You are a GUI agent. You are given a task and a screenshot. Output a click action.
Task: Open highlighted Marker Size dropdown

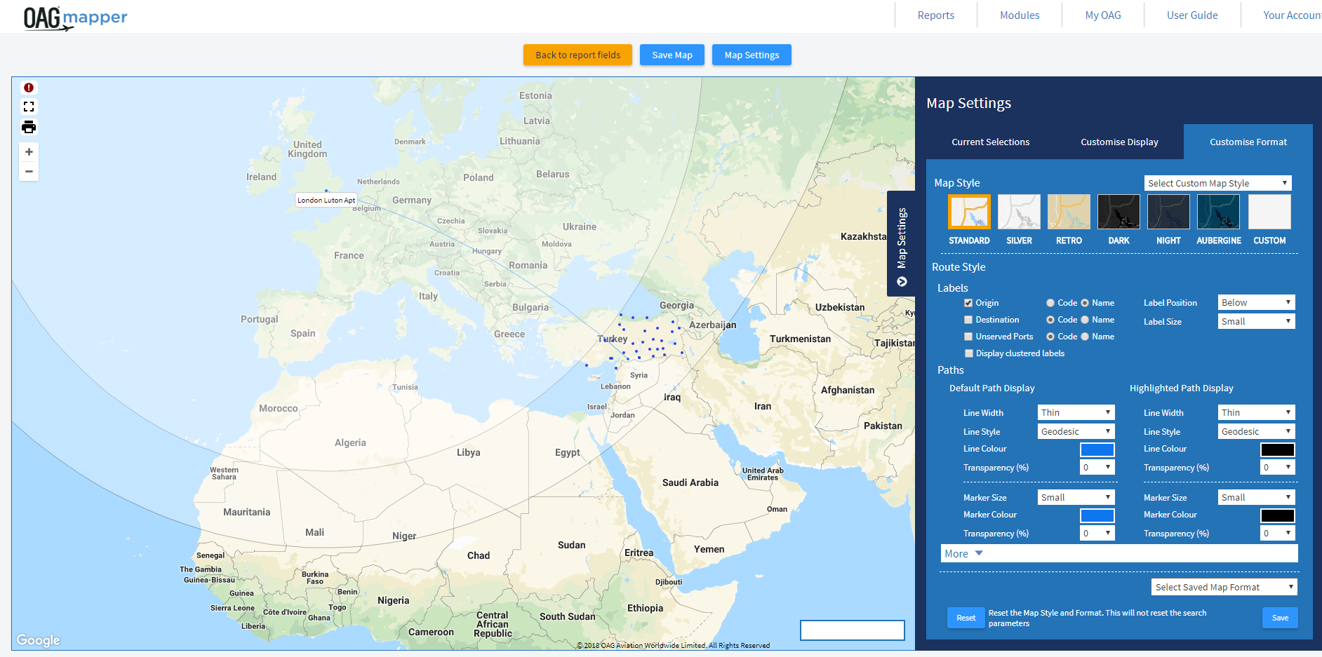pos(1256,497)
